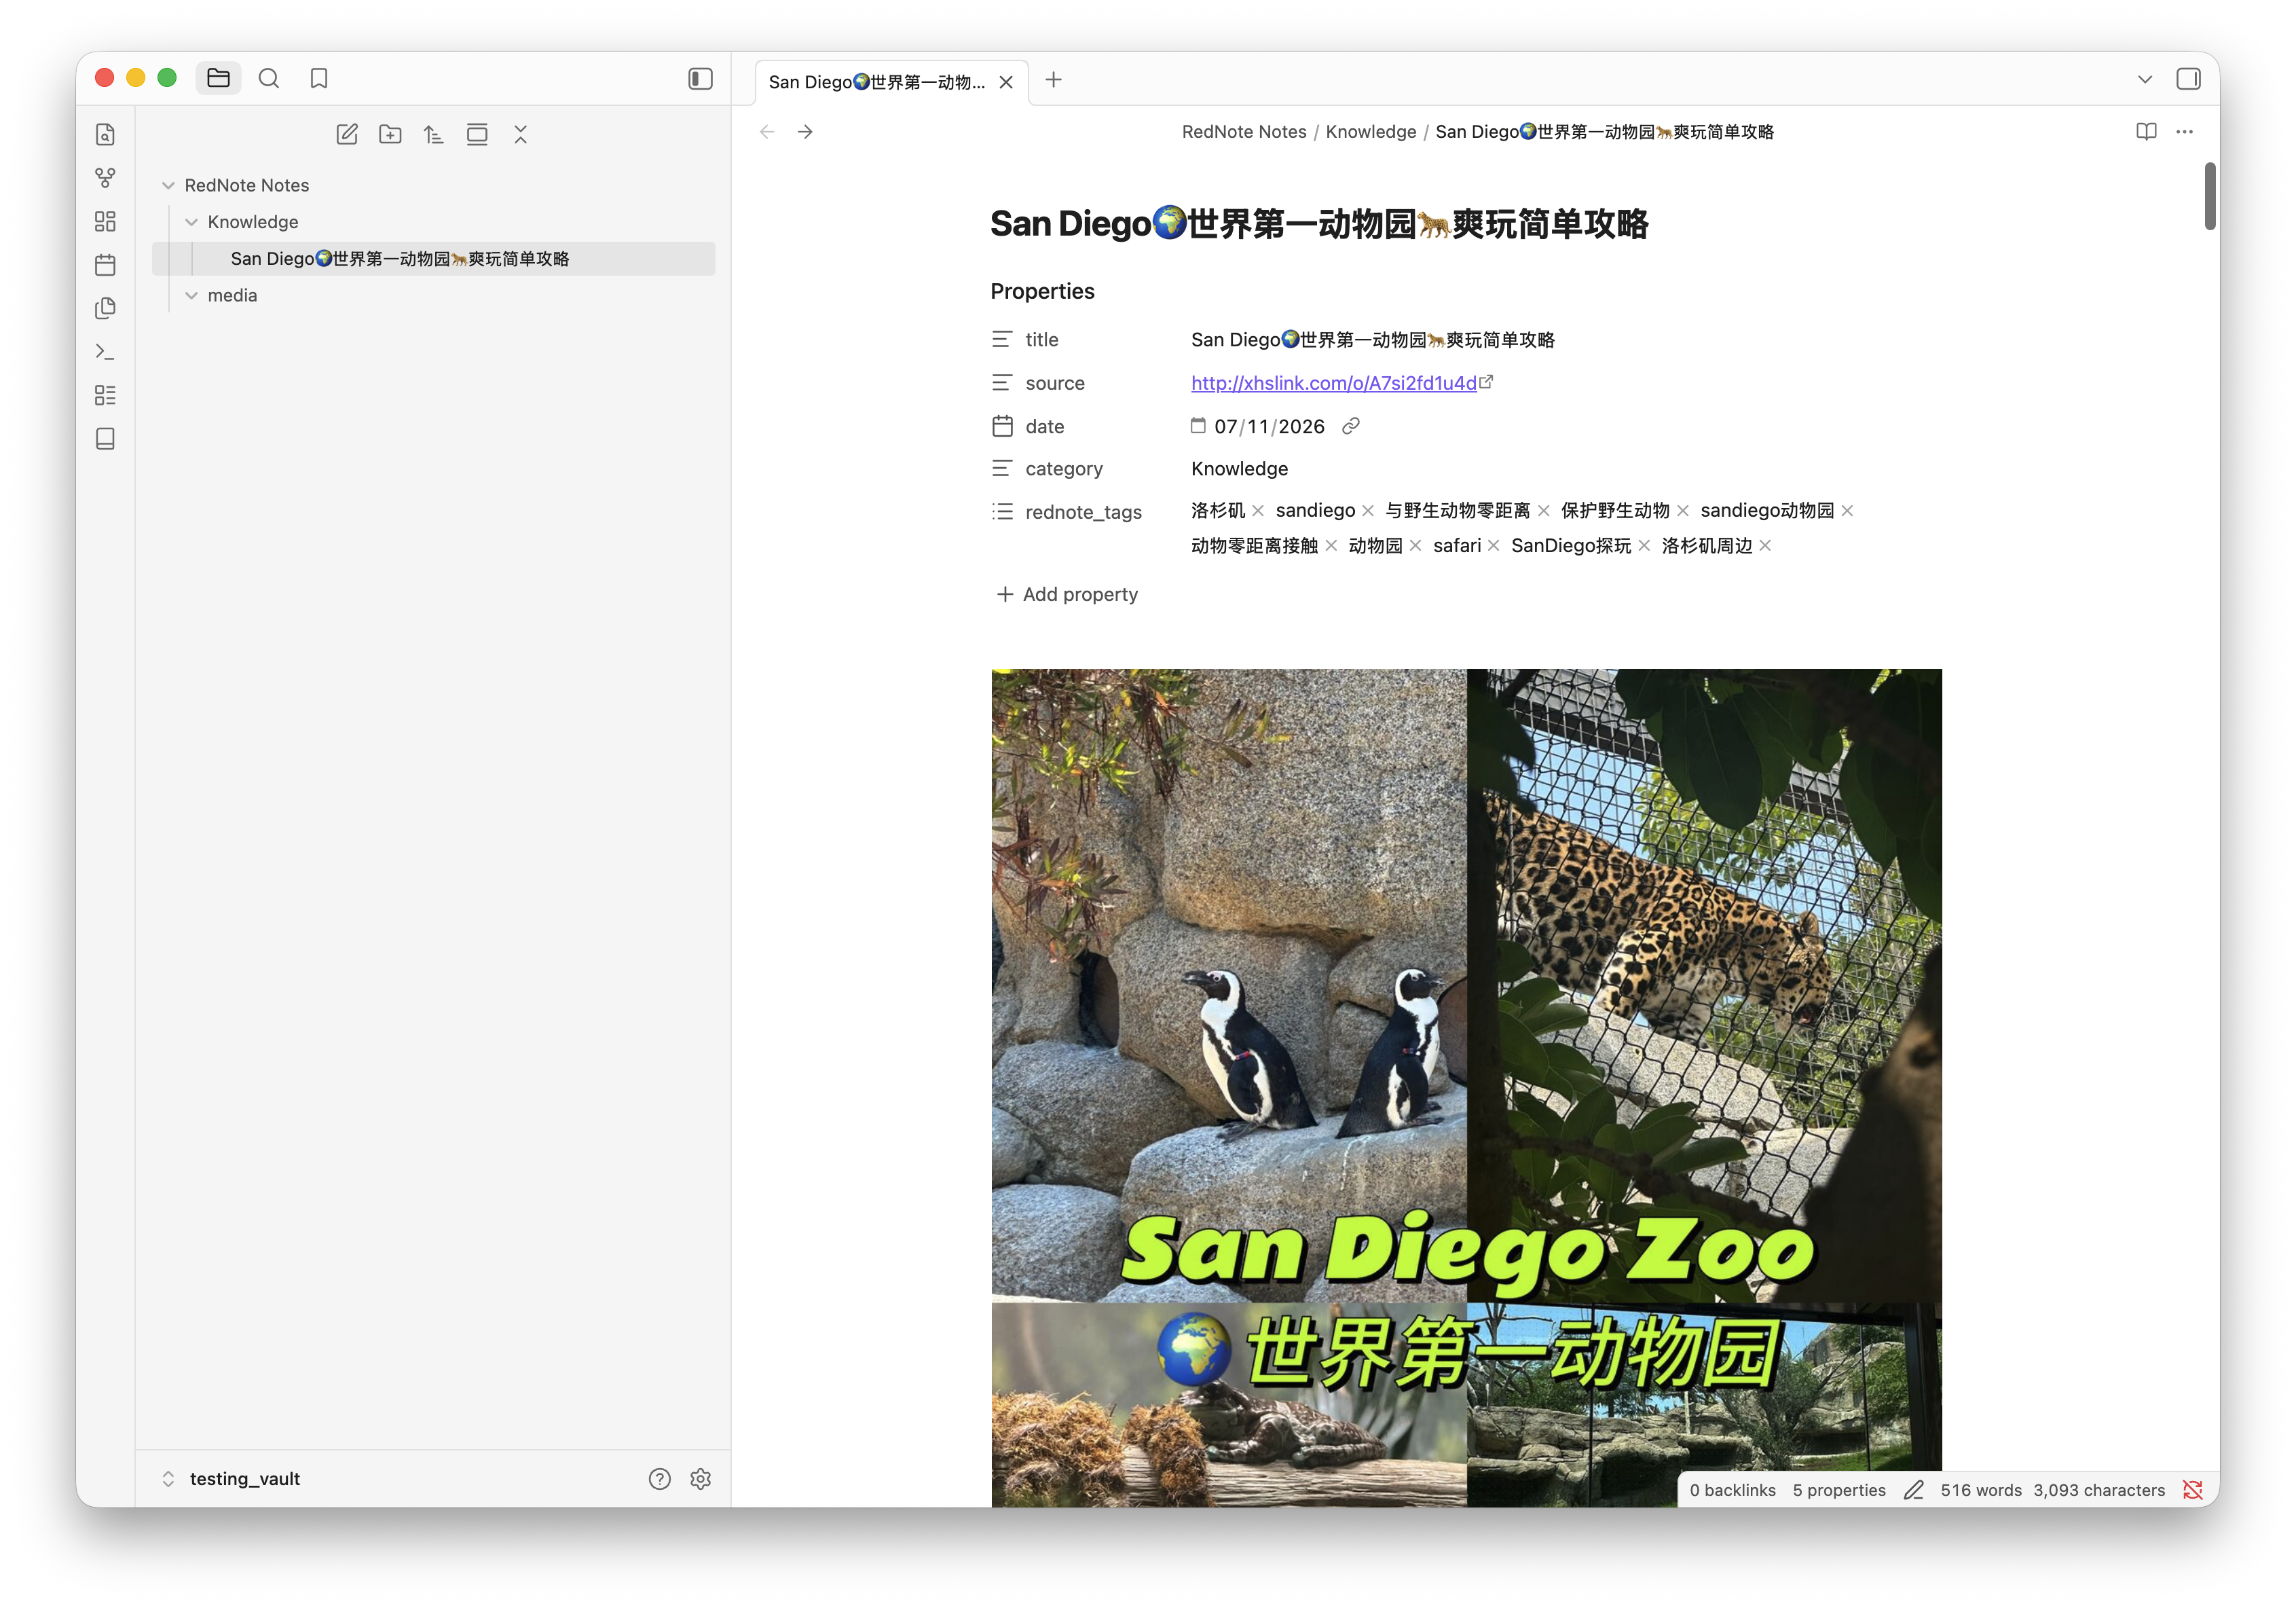Remove the 洛杉矶周边 tag

click(x=1765, y=546)
